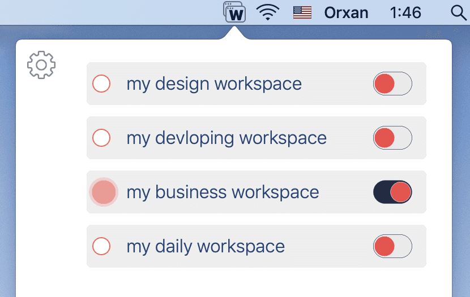Click the US flag input source icon
The image size is (470, 297).
[x=302, y=12]
